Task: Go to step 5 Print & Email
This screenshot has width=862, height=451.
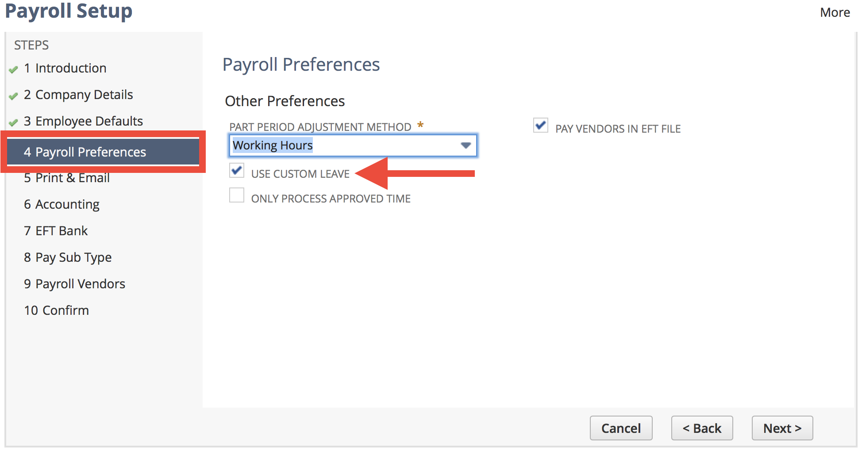Action: pos(67,178)
